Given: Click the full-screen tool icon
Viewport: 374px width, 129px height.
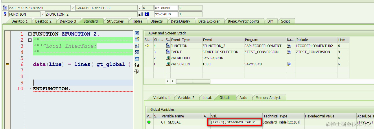Looking at the screenshot, I should tap(137, 52).
